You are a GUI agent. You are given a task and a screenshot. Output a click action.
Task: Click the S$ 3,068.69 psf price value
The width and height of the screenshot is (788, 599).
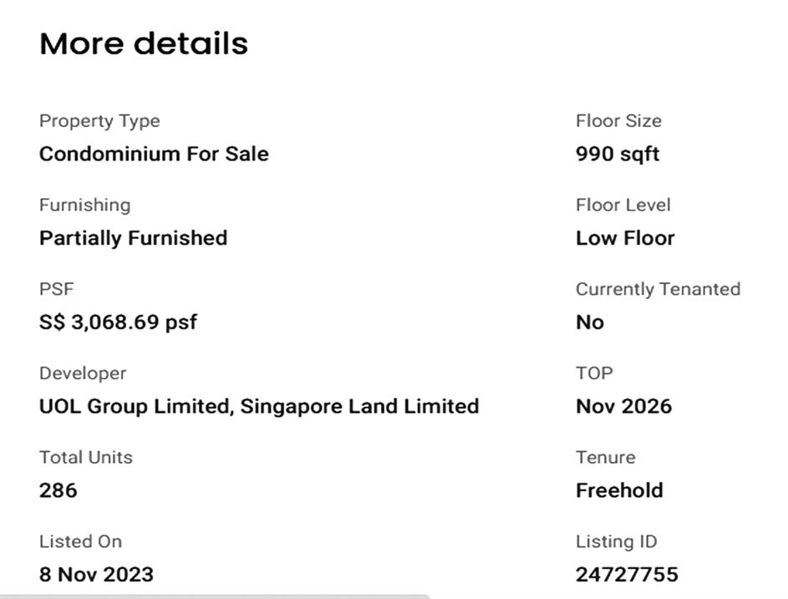point(118,322)
